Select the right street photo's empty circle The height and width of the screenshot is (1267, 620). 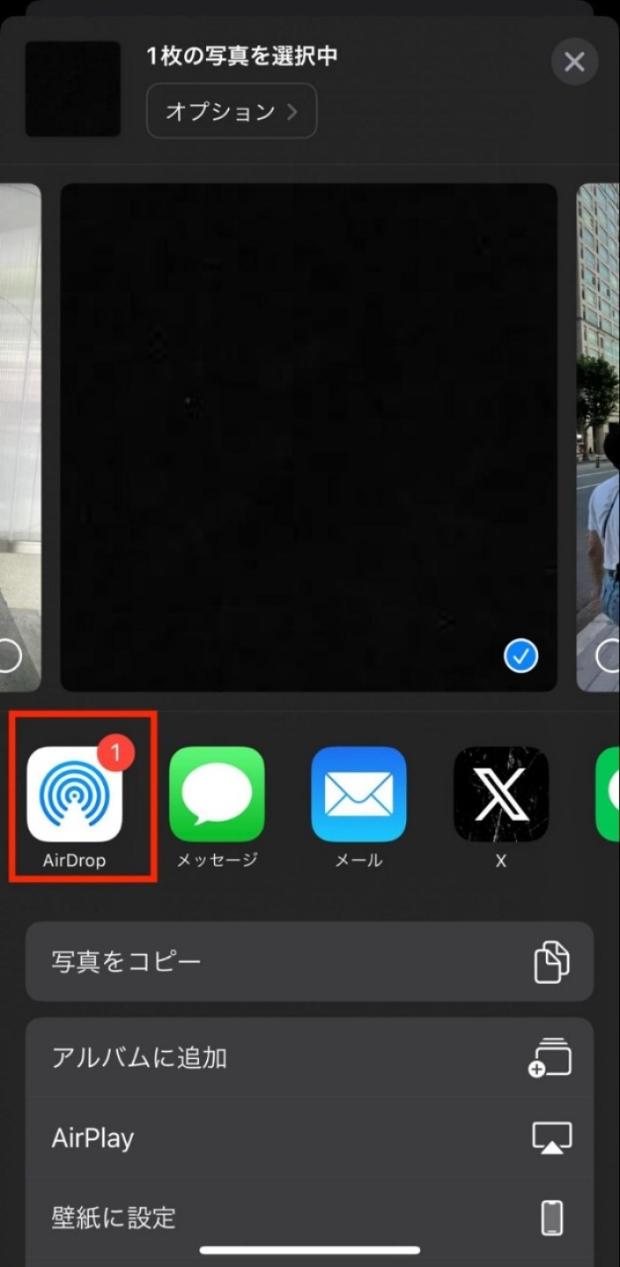click(x=608, y=657)
